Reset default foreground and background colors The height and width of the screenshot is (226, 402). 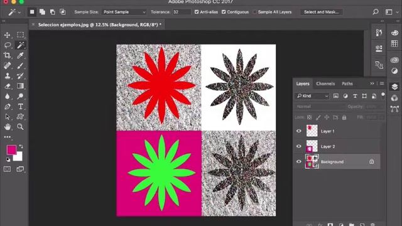(8, 159)
